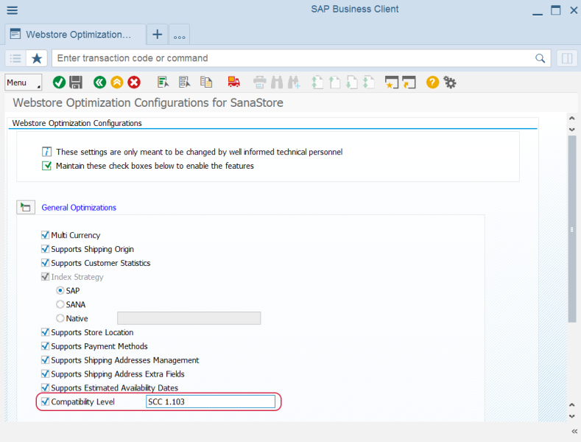581x442 pixels.
Task: Click scrollbar bottom up arrow
Action: 571,405
